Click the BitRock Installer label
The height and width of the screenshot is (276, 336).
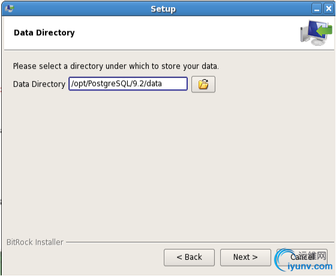click(x=35, y=242)
